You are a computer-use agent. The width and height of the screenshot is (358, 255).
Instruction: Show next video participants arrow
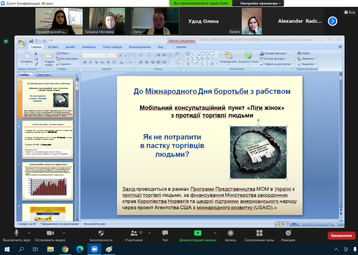(332, 21)
